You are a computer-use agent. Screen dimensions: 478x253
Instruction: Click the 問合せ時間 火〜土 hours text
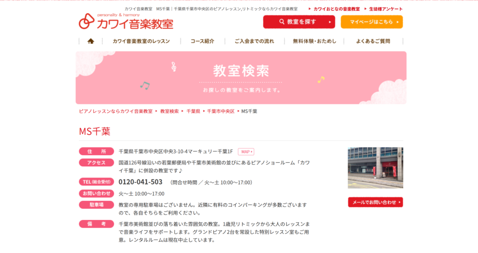point(211,182)
